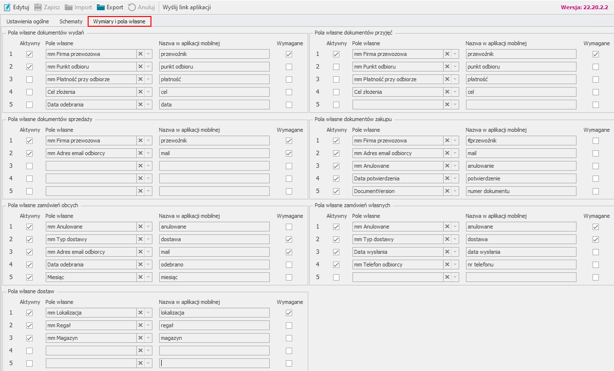The height and width of the screenshot is (371, 614).
Task: Click the Export folder icon
Action: pyautogui.click(x=101, y=7)
